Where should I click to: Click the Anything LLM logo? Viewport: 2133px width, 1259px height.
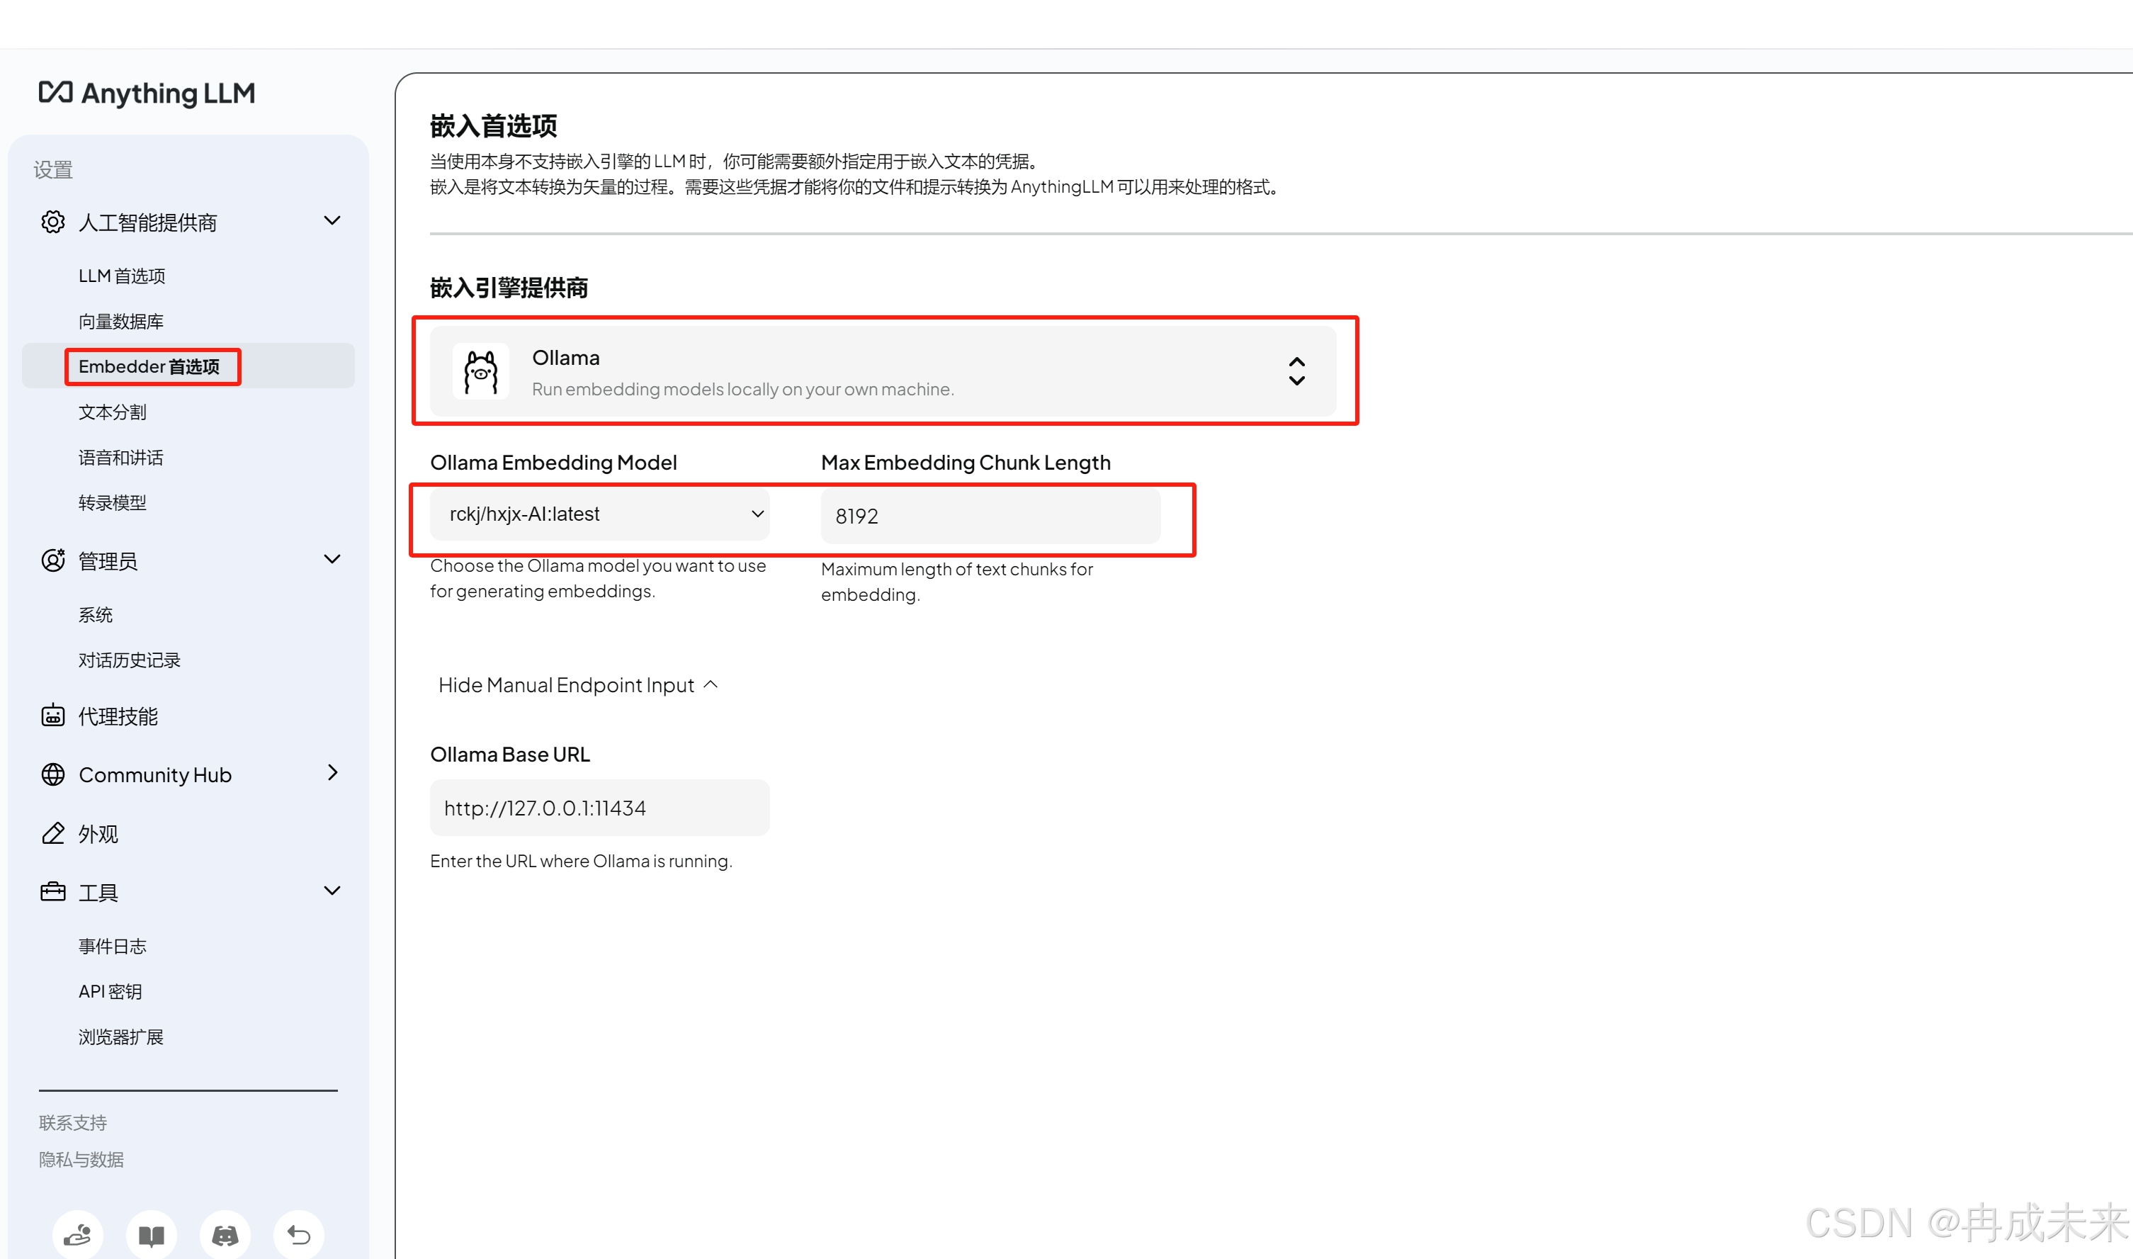click(147, 93)
